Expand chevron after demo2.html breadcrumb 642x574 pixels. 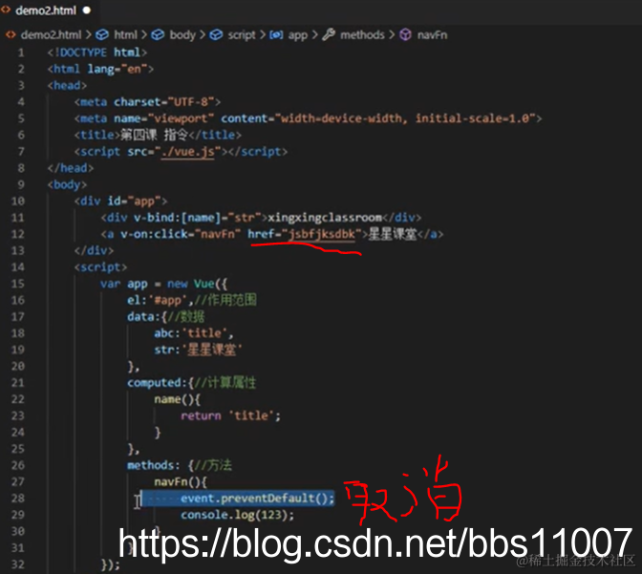click(x=89, y=34)
